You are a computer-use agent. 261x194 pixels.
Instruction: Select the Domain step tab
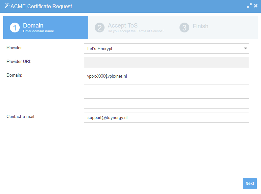pyautogui.click(x=46, y=28)
